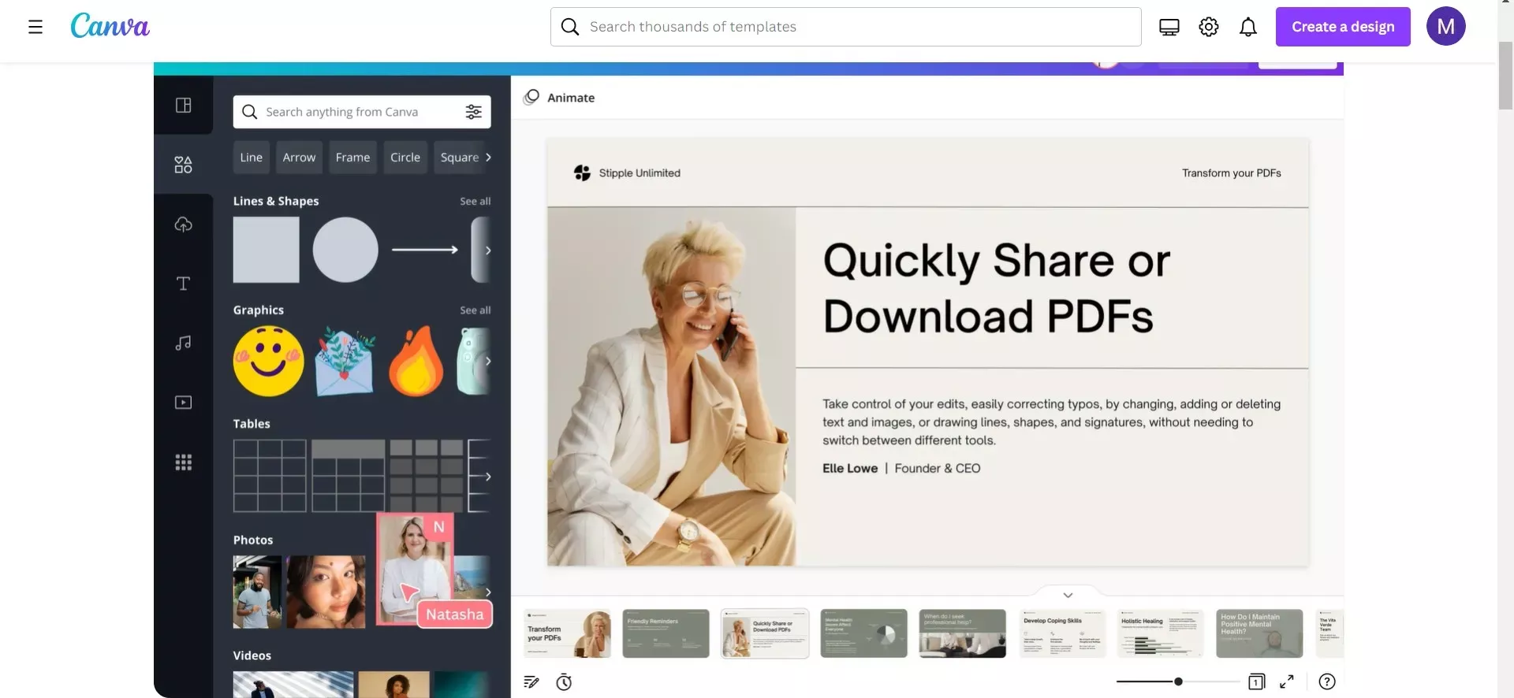Open the search filter sliders icon
Screen dimensions: 1514x698
coord(473,112)
